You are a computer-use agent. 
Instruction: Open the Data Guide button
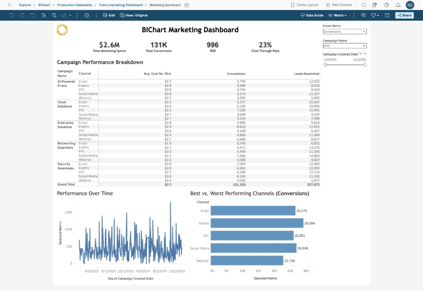[x=312, y=15]
